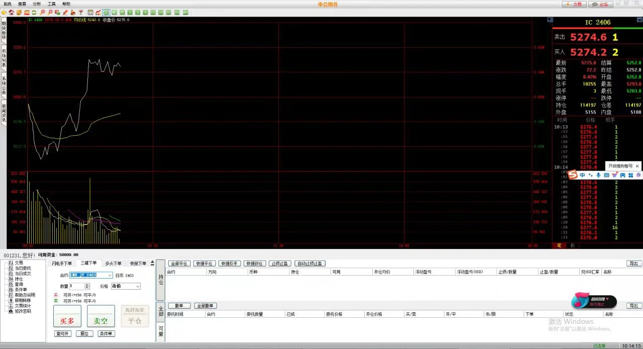Viewport: 643px width, 349px height.
Task: Open the 市场列表 vertical side tab
Action: [4, 58]
